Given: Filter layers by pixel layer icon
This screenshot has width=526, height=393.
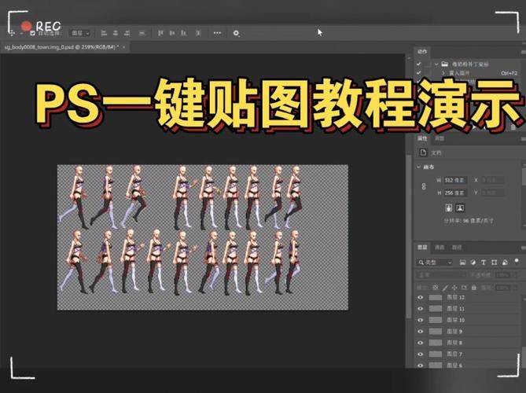Looking at the screenshot, I should pos(462,263).
